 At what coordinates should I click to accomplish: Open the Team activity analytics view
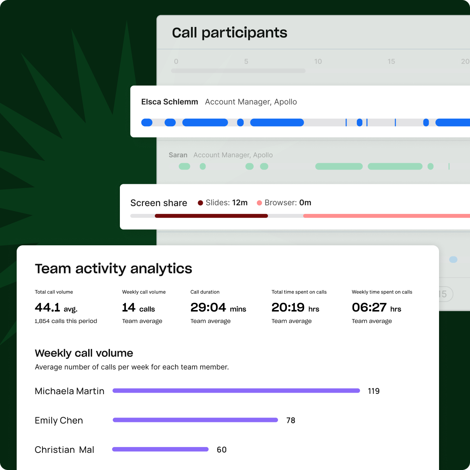tap(114, 268)
